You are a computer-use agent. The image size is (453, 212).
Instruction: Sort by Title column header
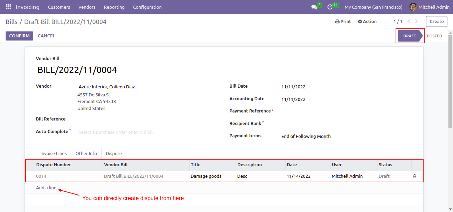click(x=196, y=165)
